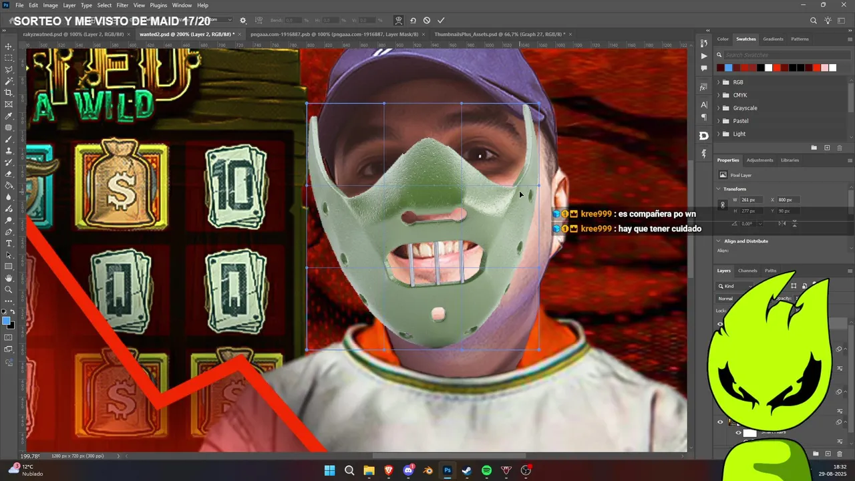Select the Hand tool
Viewport: 855px width, 481px height.
(x=9, y=278)
